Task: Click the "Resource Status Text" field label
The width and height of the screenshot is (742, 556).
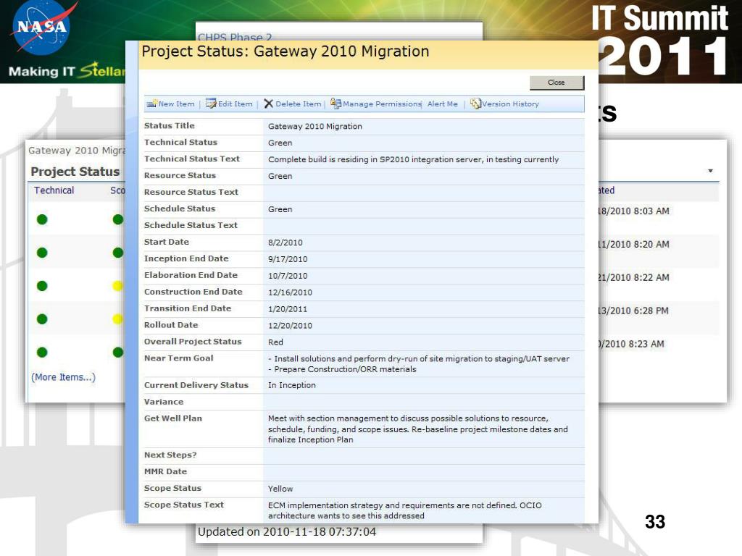Action: pos(191,192)
